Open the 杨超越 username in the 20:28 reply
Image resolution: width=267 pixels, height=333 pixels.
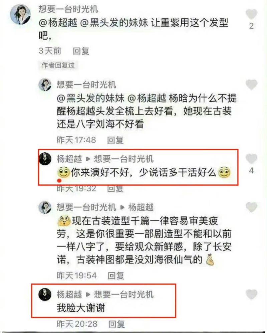point(69,294)
